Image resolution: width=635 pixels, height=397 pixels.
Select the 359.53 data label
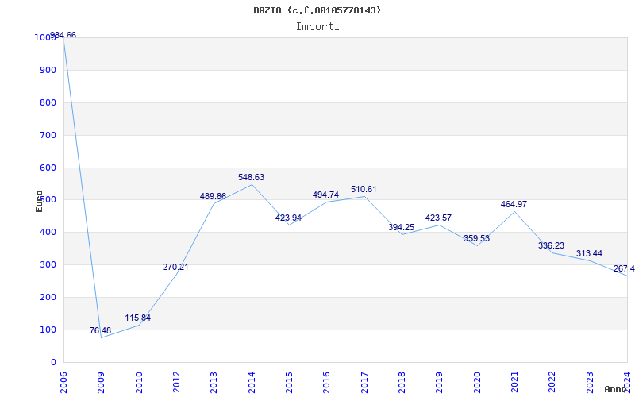tap(476, 238)
